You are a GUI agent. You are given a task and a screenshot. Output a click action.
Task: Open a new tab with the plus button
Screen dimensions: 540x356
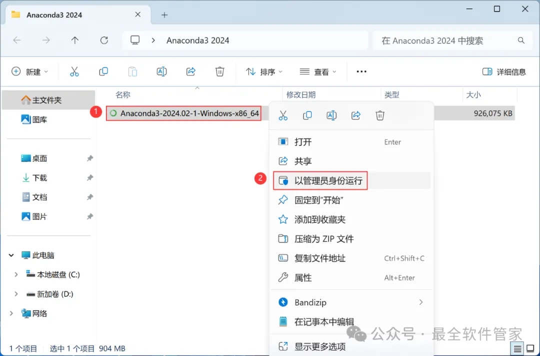point(164,15)
